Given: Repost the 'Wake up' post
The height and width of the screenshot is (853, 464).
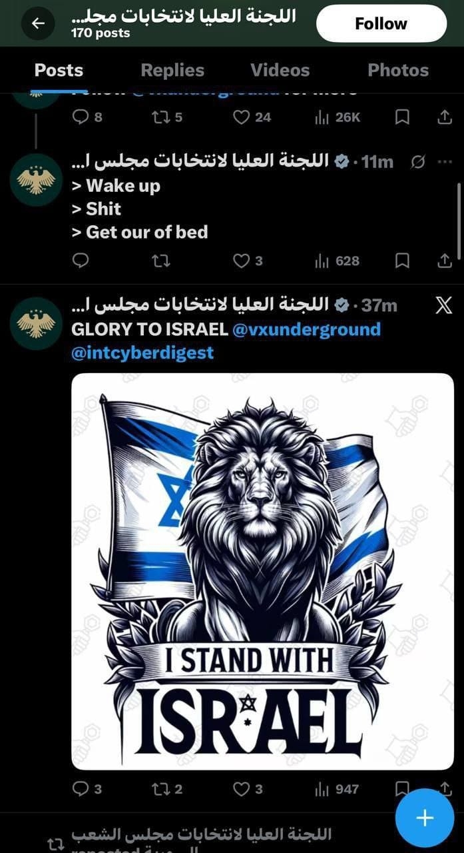Looking at the screenshot, I should click(160, 261).
